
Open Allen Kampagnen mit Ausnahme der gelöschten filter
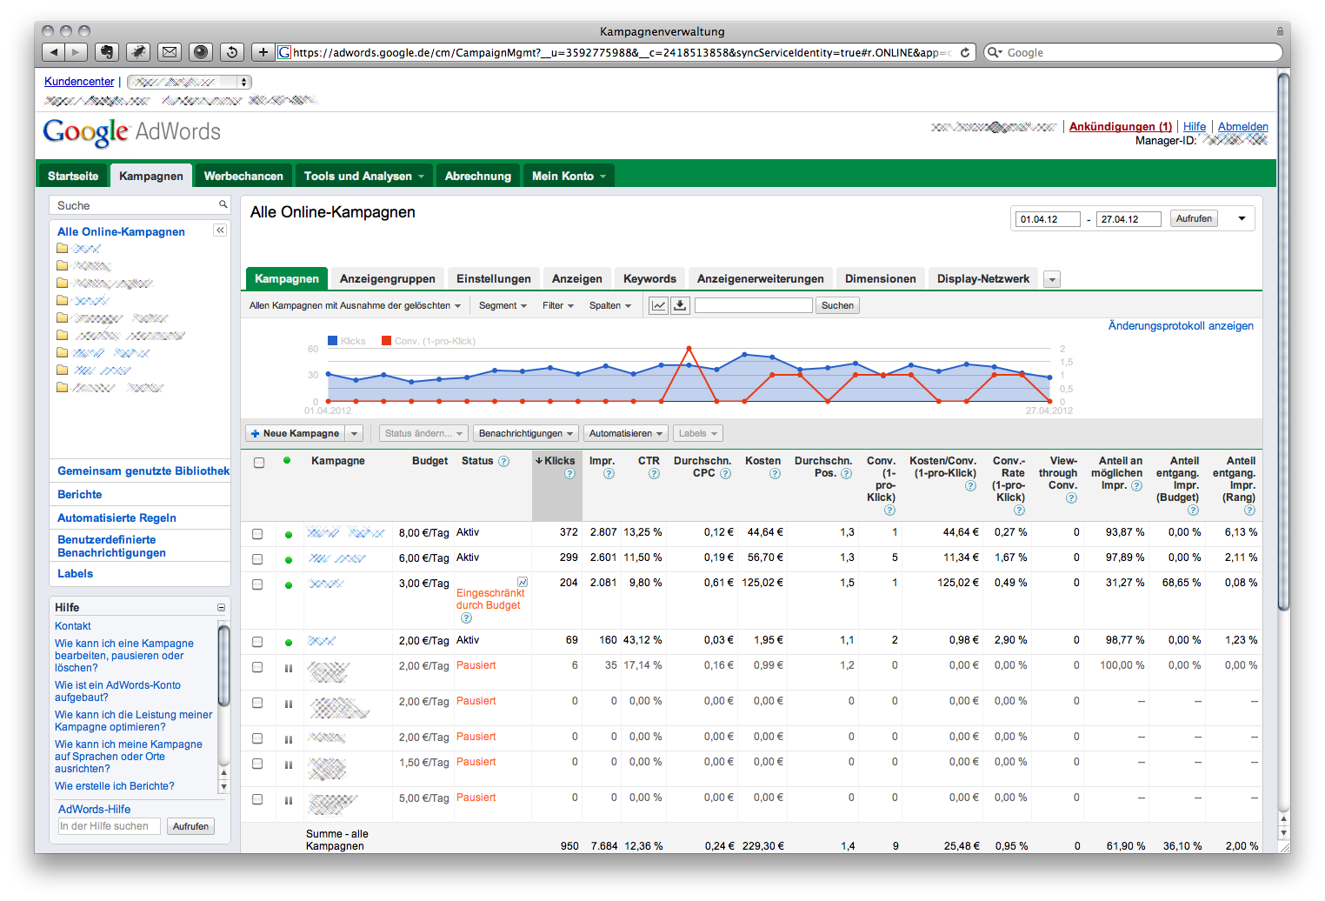click(355, 305)
